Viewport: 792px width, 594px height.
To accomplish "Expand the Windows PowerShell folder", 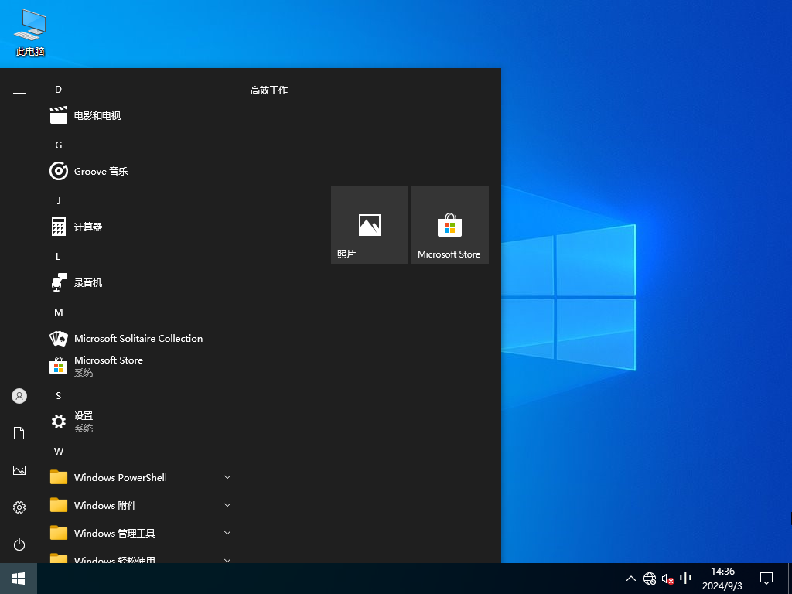I will click(121, 477).
